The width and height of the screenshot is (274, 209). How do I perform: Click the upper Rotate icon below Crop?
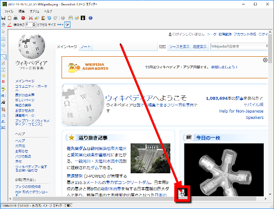tap(3, 116)
